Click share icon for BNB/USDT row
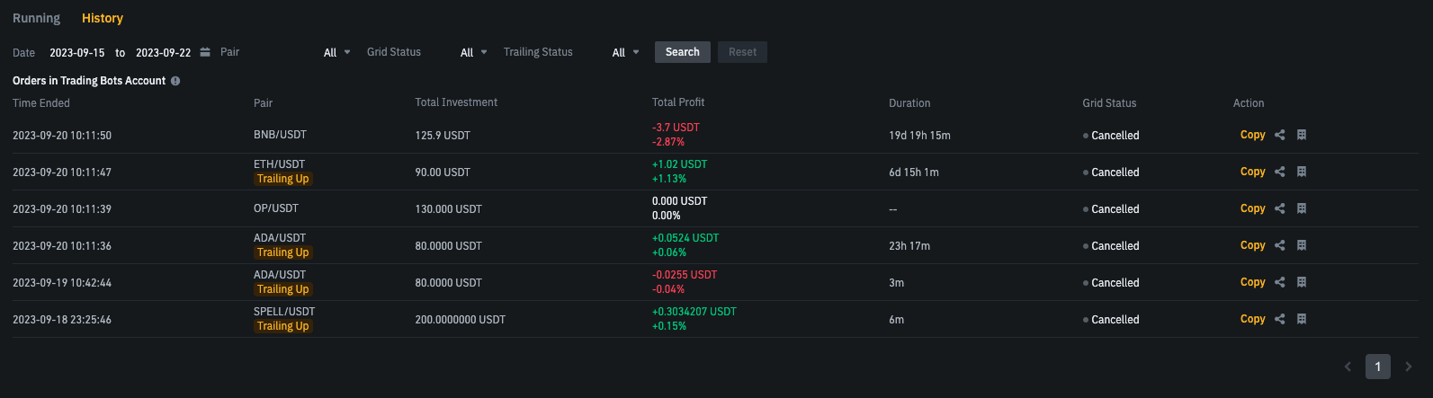 click(x=1279, y=135)
